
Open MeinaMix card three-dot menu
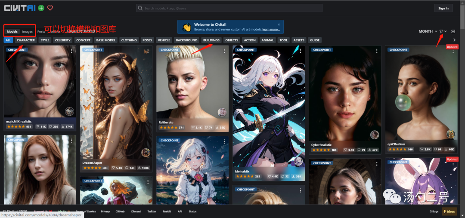(301, 51)
